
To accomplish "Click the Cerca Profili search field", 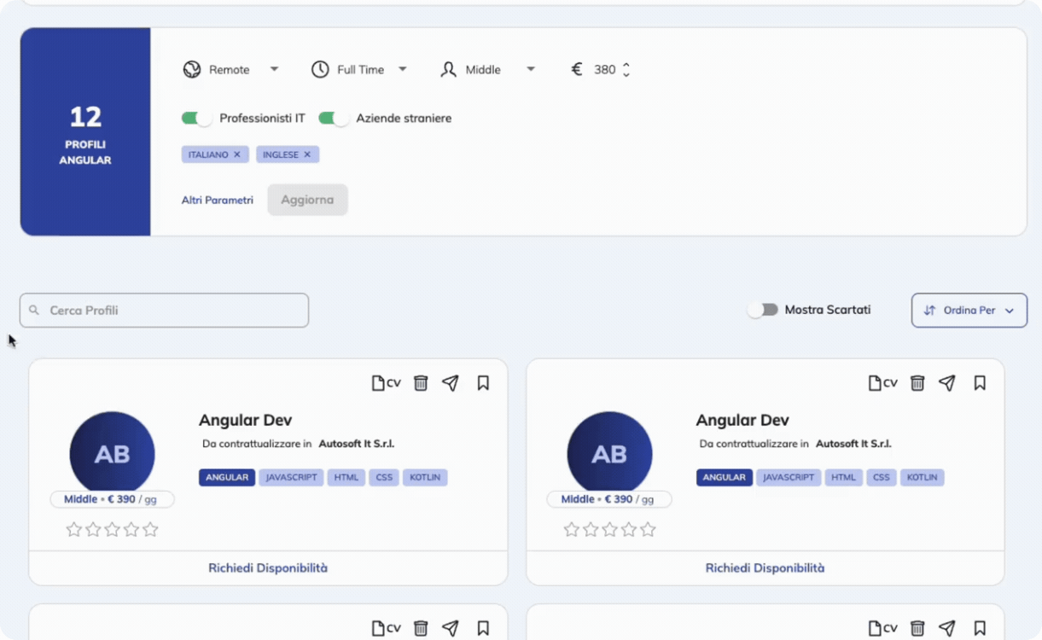I will tap(162, 310).
